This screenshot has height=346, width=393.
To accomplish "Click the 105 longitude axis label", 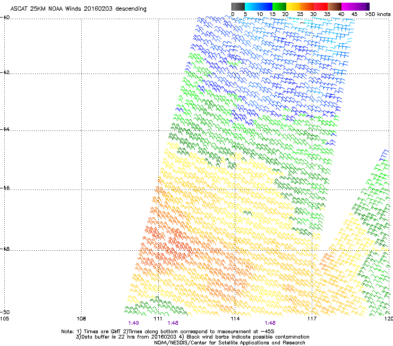I will pos(4,319).
